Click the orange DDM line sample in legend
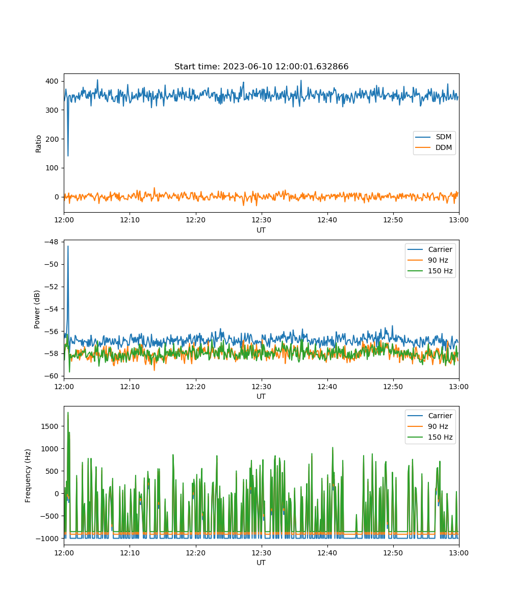This screenshot has width=510, height=612. coord(423,148)
